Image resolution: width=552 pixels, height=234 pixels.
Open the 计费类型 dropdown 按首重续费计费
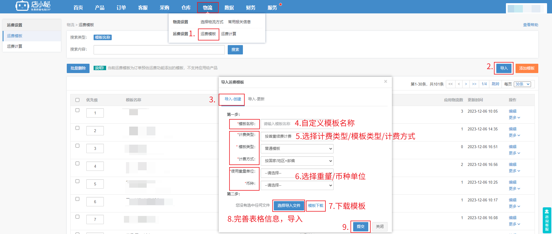click(x=297, y=136)
